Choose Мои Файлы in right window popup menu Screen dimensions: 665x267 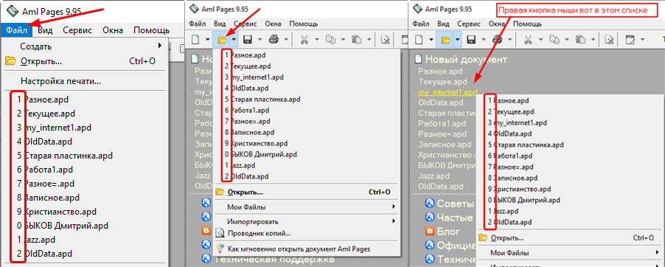point(571,253)
